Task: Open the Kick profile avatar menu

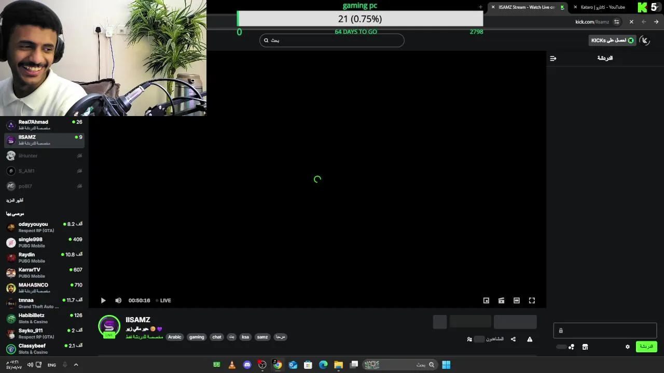Action: tap(645, 40)
